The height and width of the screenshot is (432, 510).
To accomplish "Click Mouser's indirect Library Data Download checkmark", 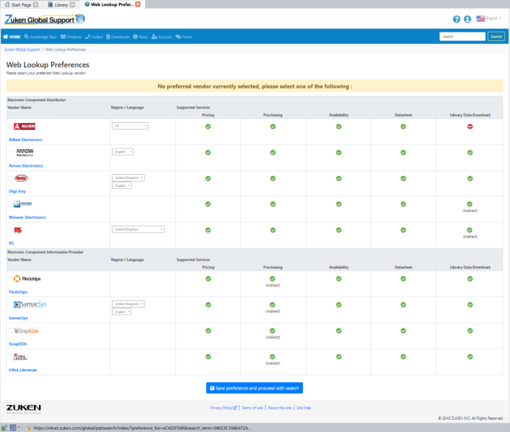I will click(470, 204).
